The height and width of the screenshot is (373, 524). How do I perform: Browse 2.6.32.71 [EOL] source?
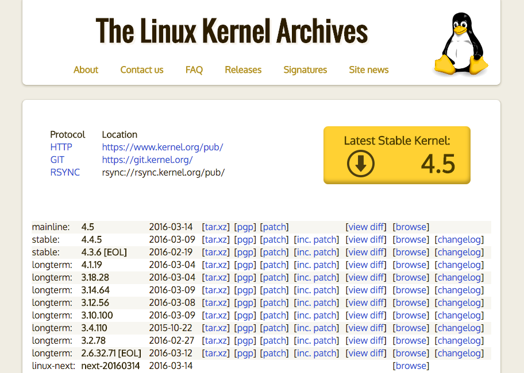(411, 353)
